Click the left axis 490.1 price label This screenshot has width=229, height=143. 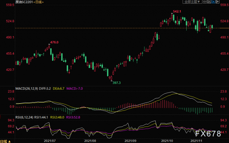tap(10, 37)
